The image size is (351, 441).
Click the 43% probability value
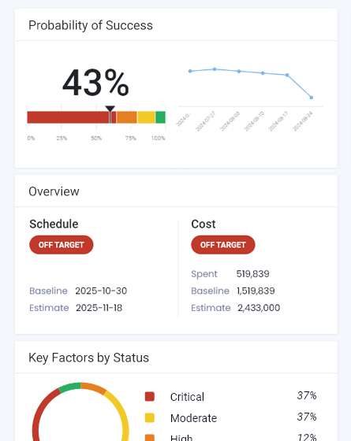click(x=95, y=83)
